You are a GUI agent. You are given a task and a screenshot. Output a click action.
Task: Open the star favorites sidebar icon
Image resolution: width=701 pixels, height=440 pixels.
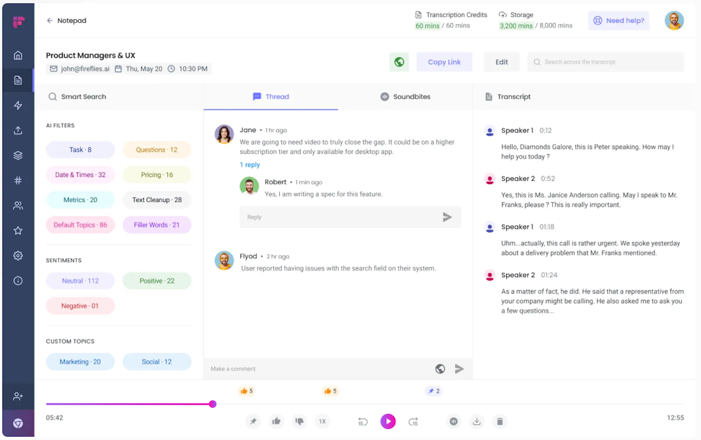click(18, 231)
